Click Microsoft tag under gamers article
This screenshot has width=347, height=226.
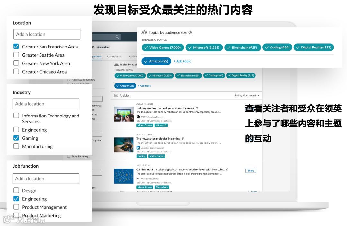tap(161, 125)
